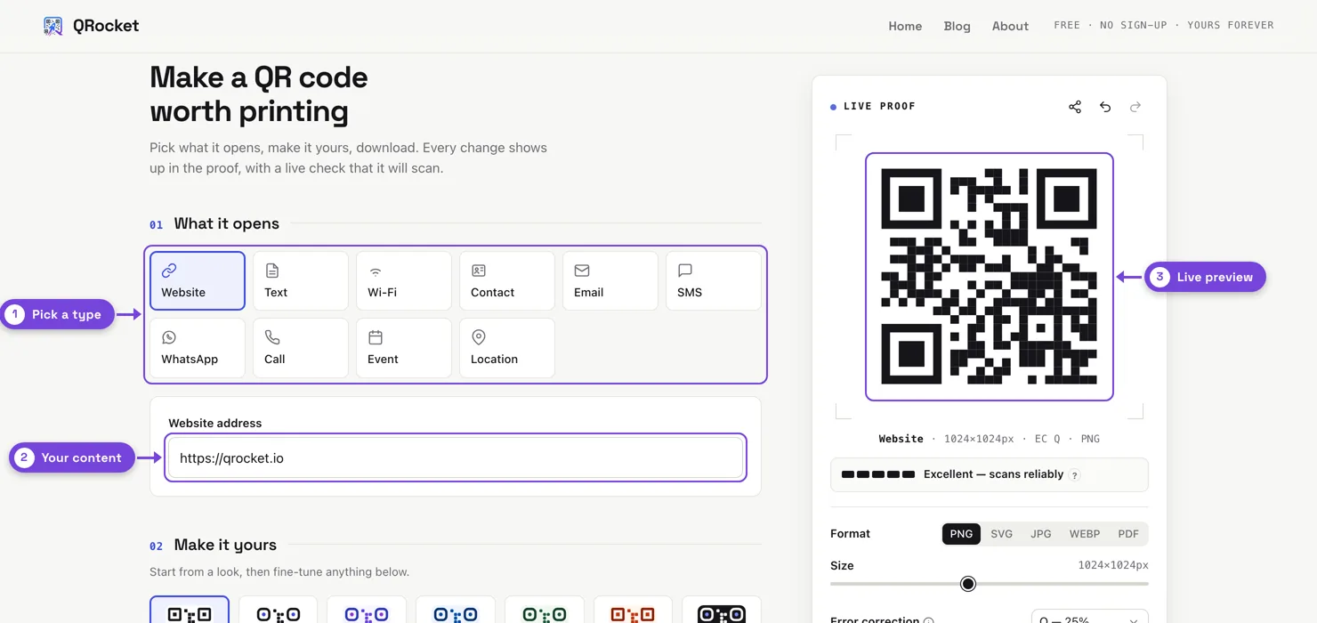Viewport: 1317px width, 623px height.
Task: Open the Blog page
Action: pyautogui.click(x=957, y=26)
